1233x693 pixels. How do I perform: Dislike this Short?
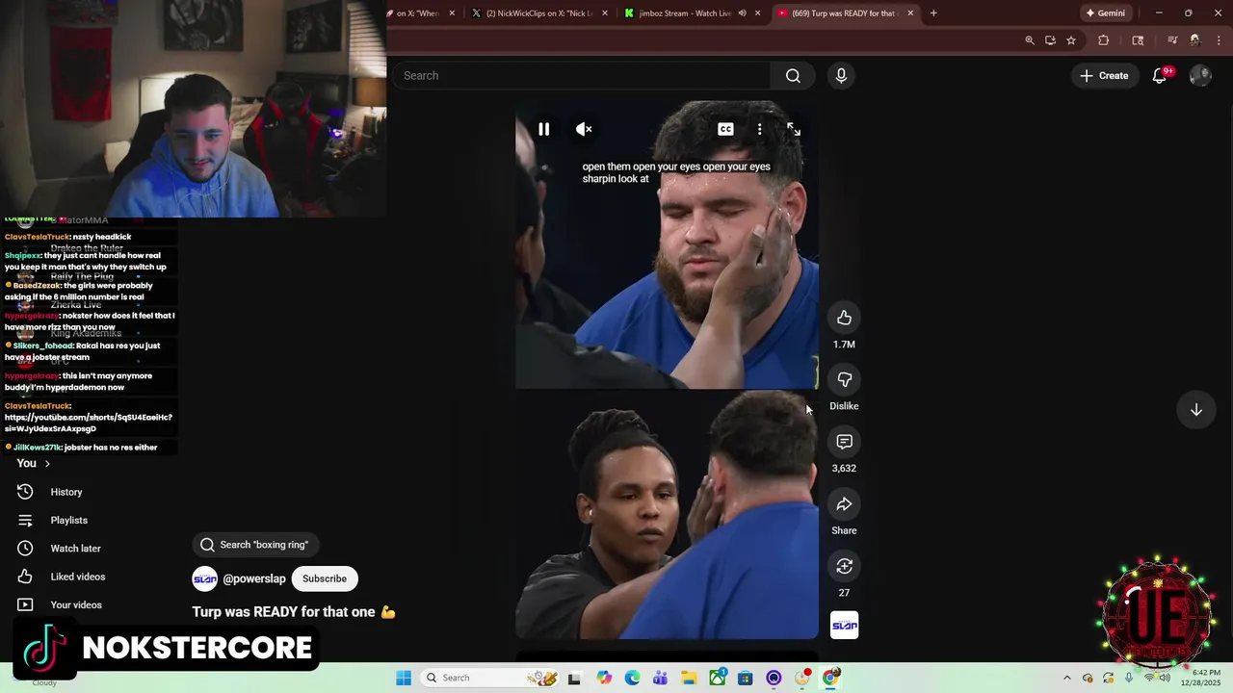click(844, 380)
